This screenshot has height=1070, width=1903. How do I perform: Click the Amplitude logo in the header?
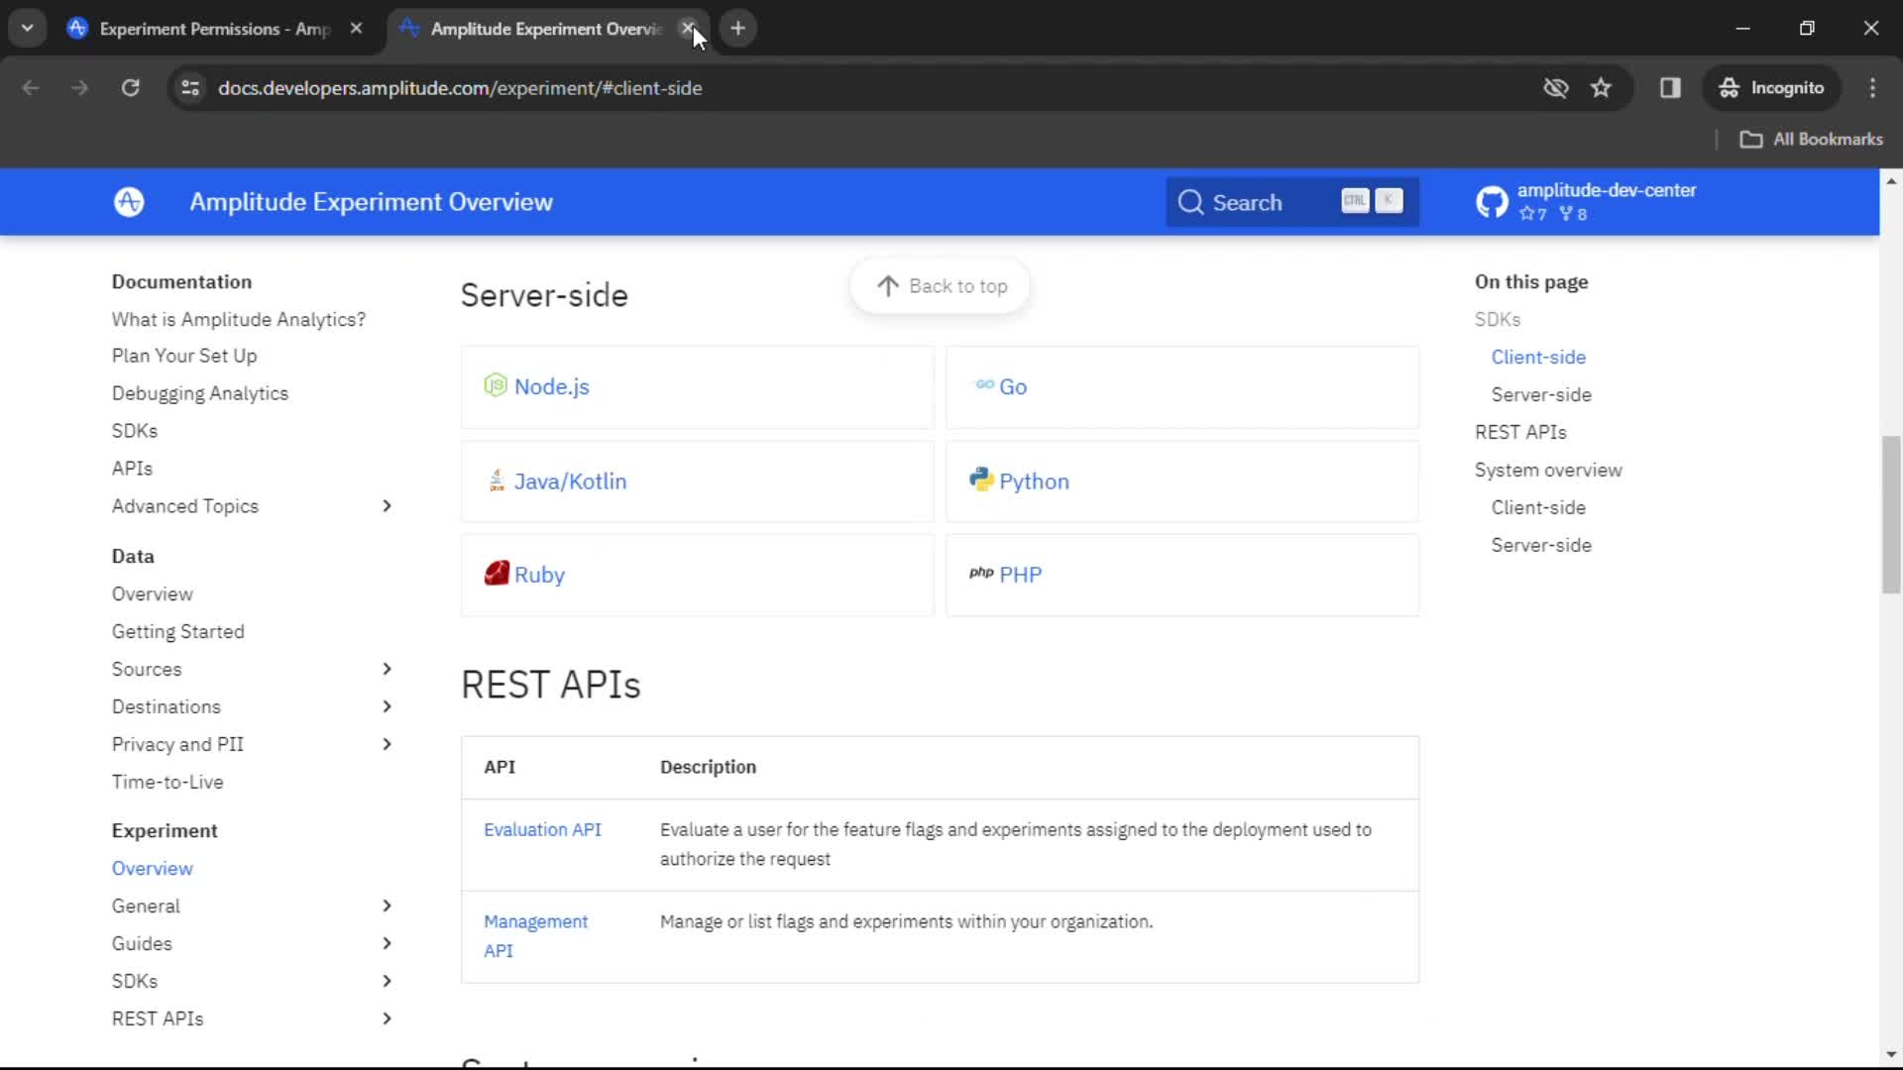point(129,202)
